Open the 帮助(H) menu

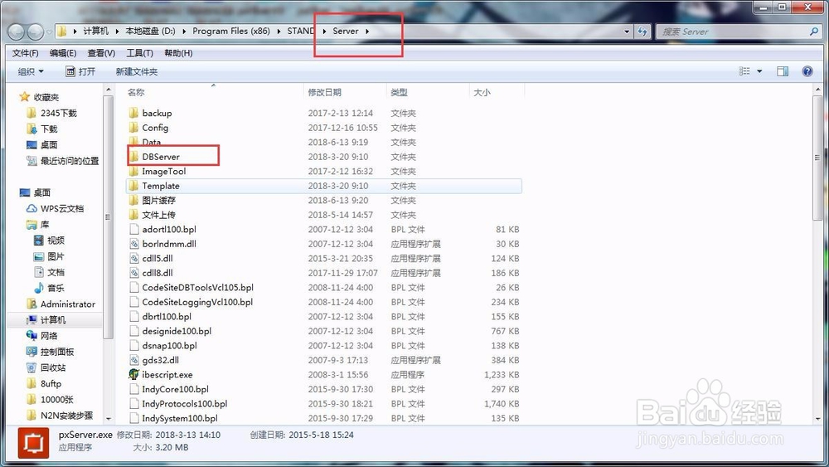(x=178, y=53)
